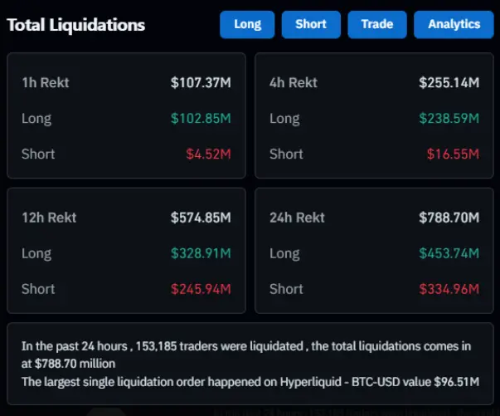This screenshot has height=416, width=500.
Task: Click the 24h Long value $453.74M
Action: (449, 253)
